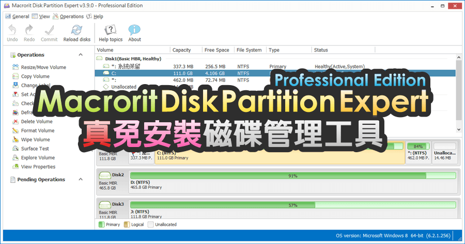Click Delete Volume in operations list
The height and width of the screenshot is (244, 465).
pos(37,121)
